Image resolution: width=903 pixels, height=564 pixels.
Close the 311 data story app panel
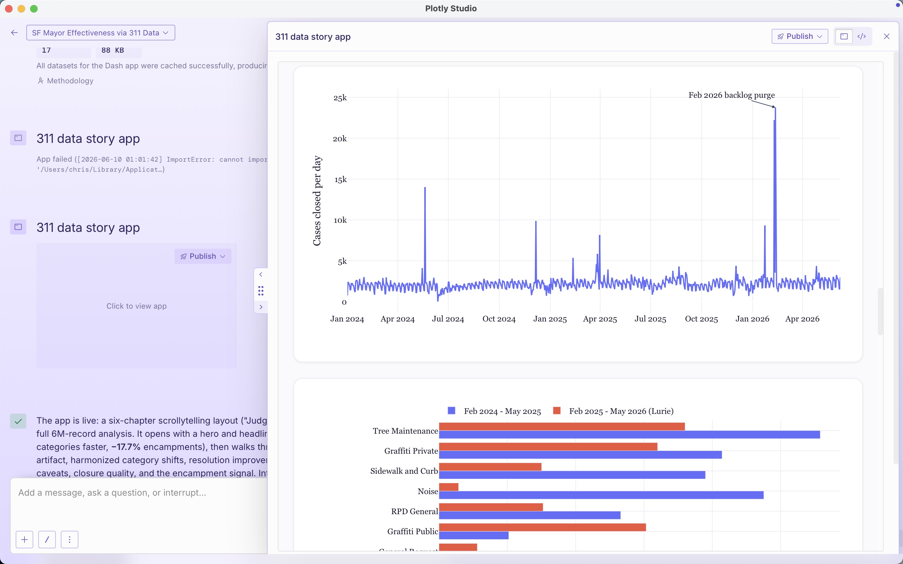point(887,36)
